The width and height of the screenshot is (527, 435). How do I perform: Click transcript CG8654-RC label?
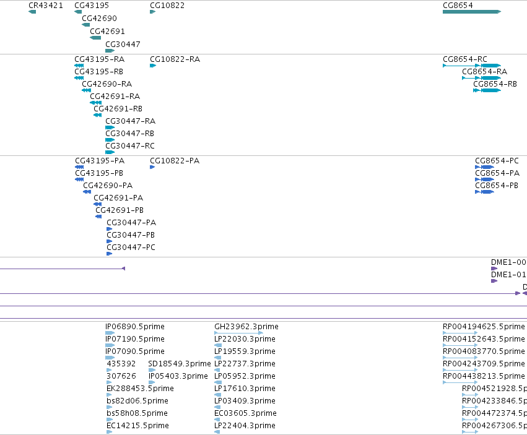coord(465,59)
